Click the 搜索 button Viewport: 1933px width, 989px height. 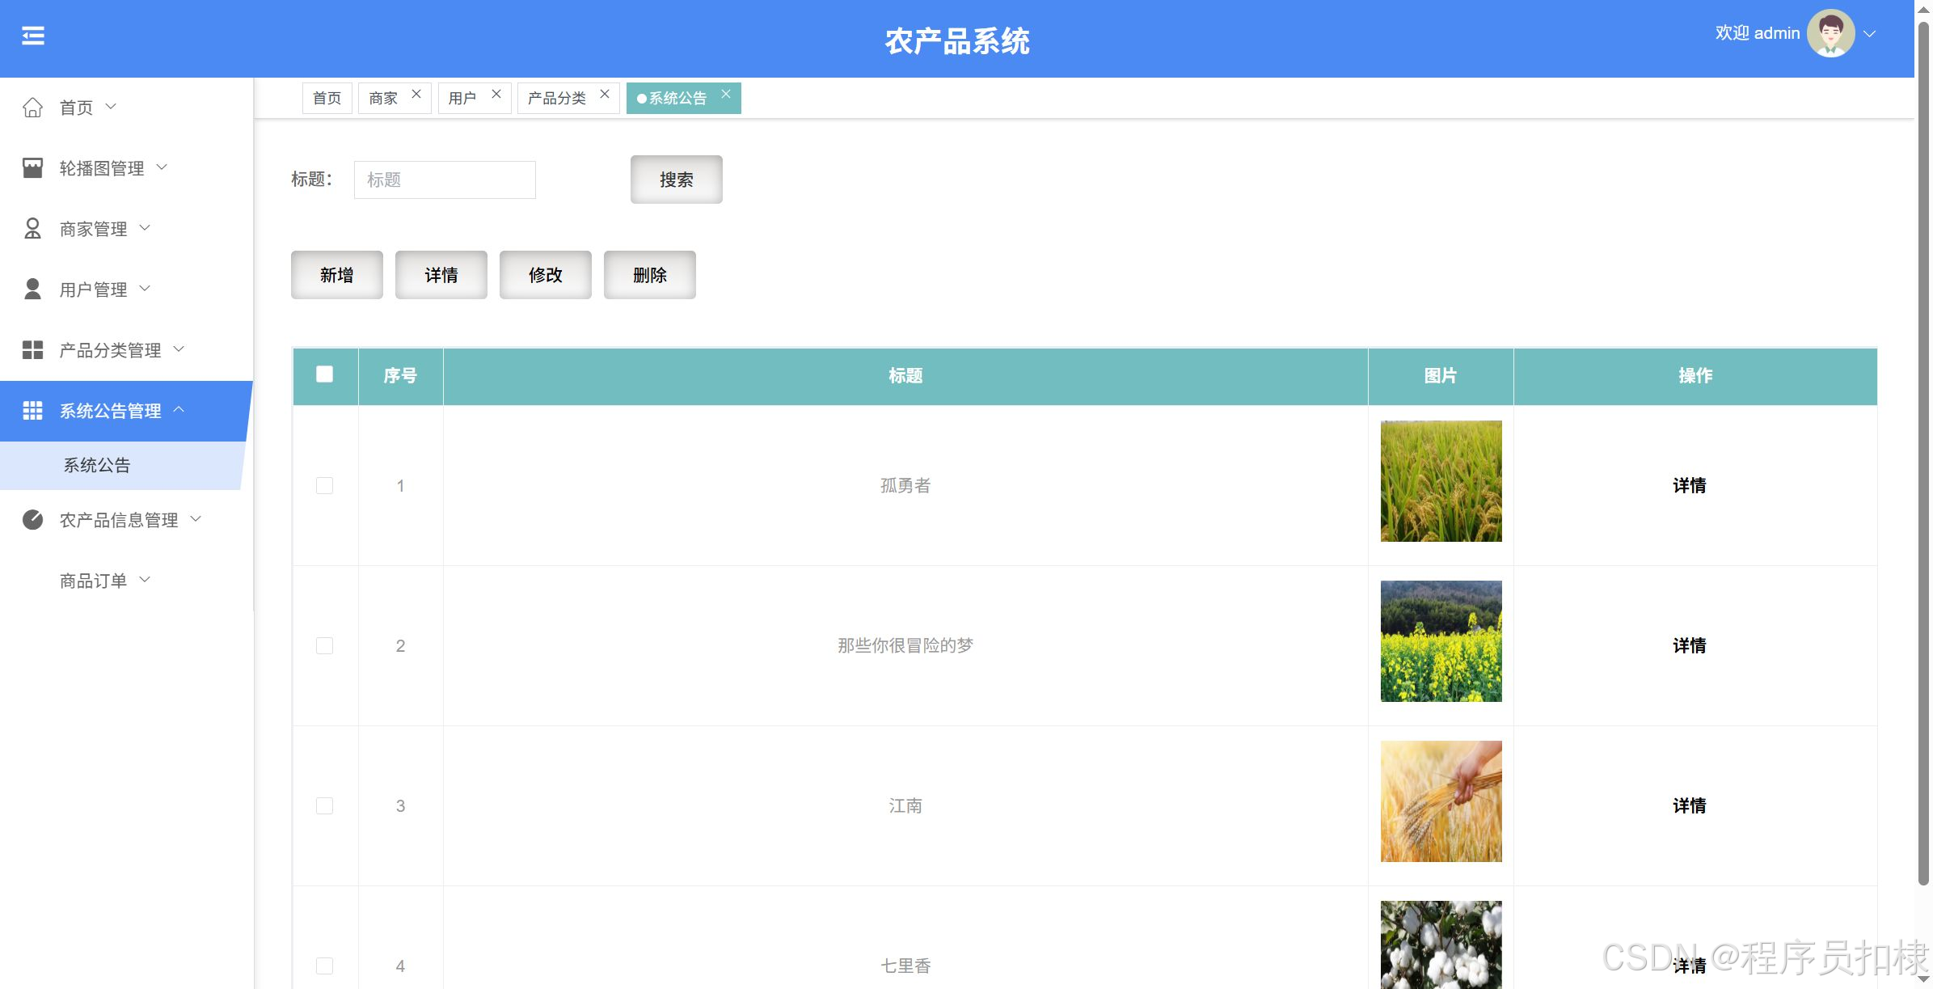click(x=676, y=180)
